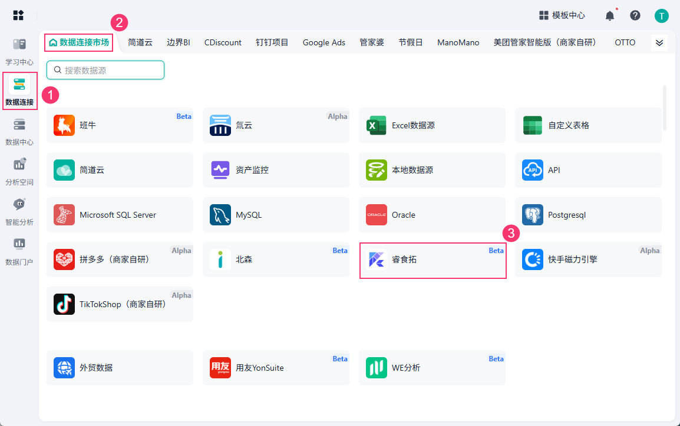Click the 班牛 data source icon
680x426 pixels.
(64, 125)
